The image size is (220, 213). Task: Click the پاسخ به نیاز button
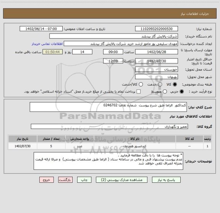pyautogui.click(x=166, y=180)
